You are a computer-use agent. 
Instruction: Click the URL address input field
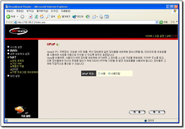click(86, 22)
